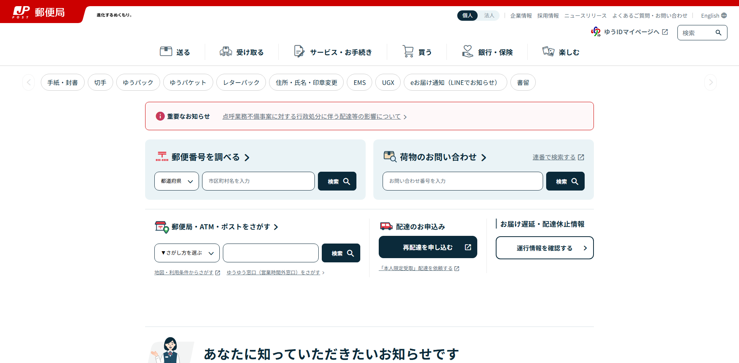The height and width of the screenshot is (363, 739).
Task: Select the 住所・氏名・印章変更 chip
Action: coord(306,82)
